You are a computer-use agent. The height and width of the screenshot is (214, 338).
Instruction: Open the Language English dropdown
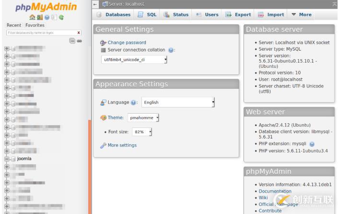point(178,102)
